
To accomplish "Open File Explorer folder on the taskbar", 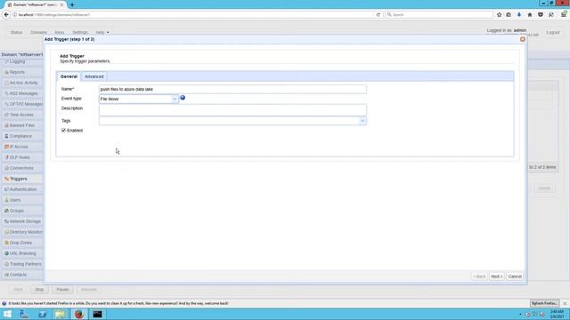I will pos(60,314).
